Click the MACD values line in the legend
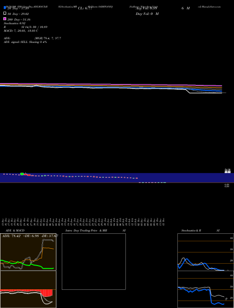Screen dimensions: 234x308 coord(21,31)
